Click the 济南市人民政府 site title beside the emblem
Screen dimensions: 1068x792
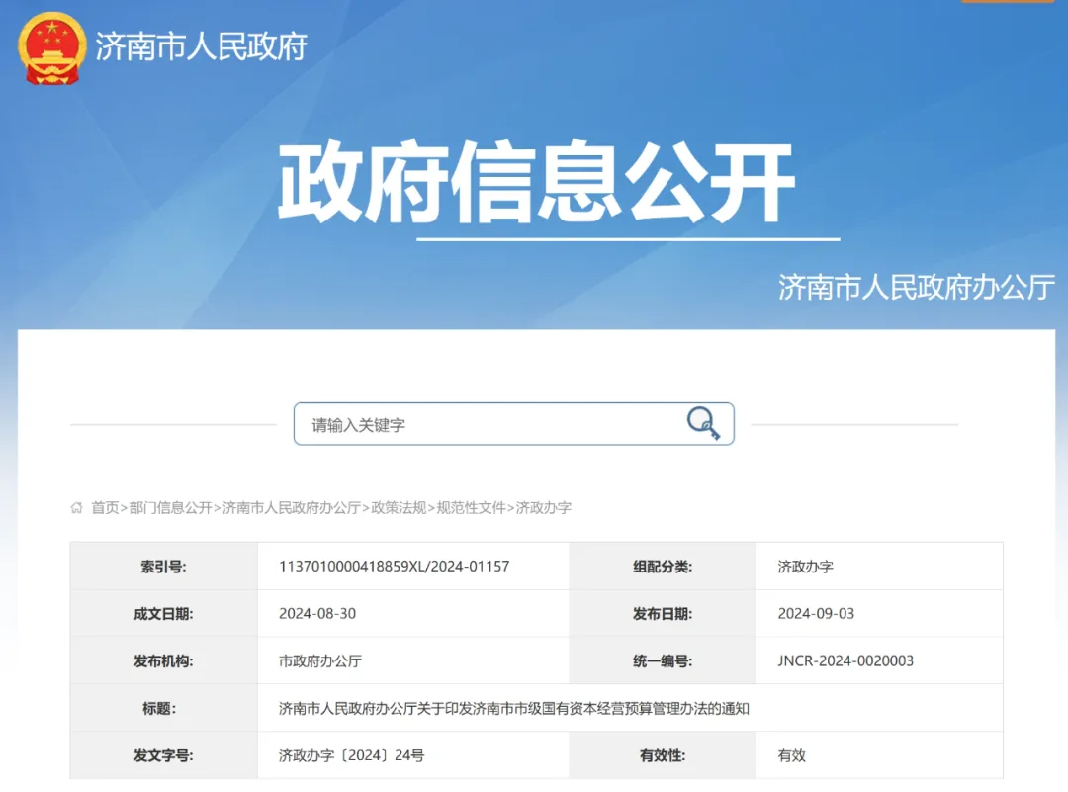click(202, 46)
